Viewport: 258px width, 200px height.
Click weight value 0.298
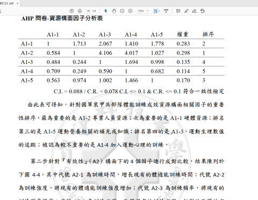point(183,53)
